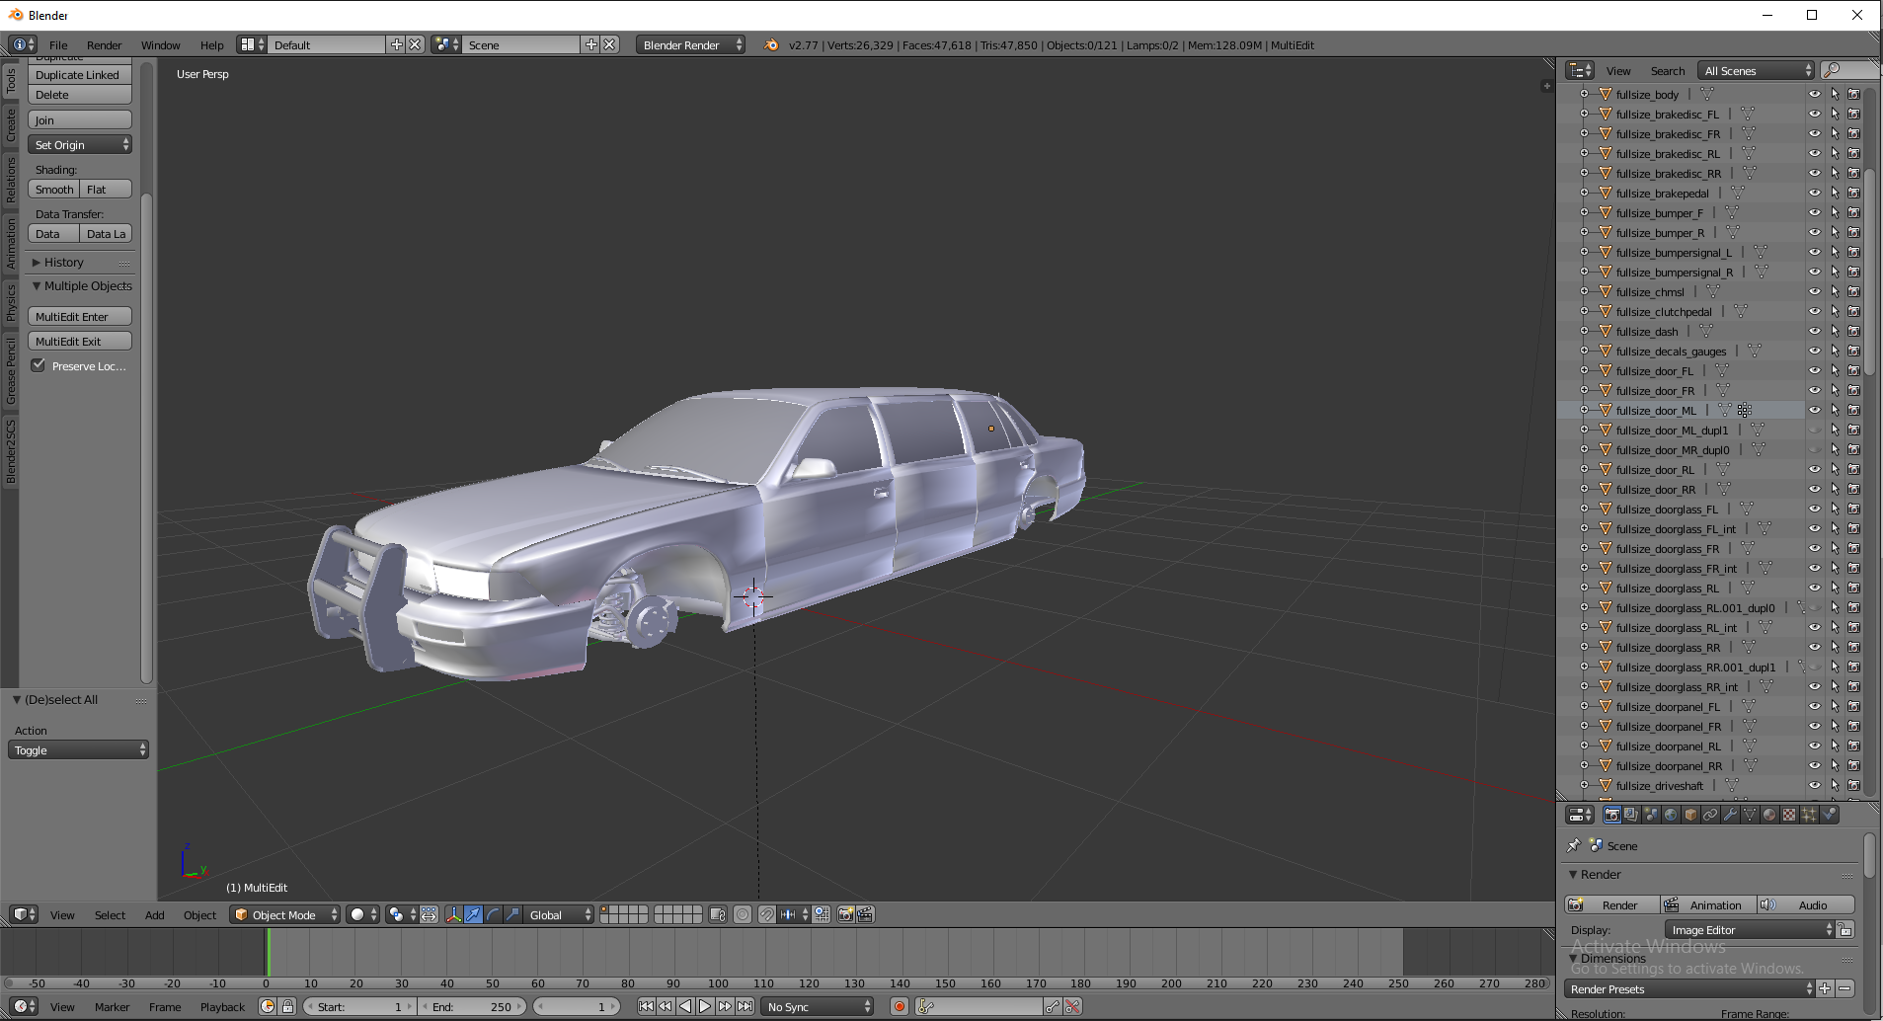Click the MultiEdit Enter button
Viewport: 1883px width, 1021px height.
pos(80,317)
